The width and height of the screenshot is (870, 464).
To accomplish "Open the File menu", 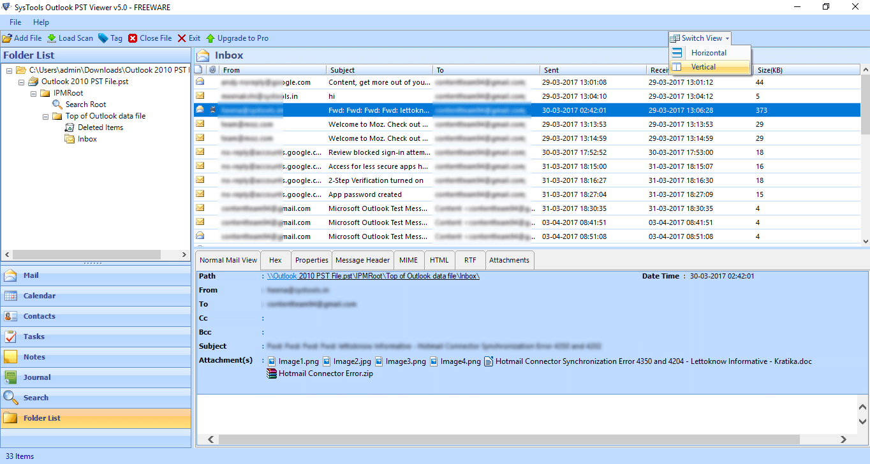I will [15, 22].
